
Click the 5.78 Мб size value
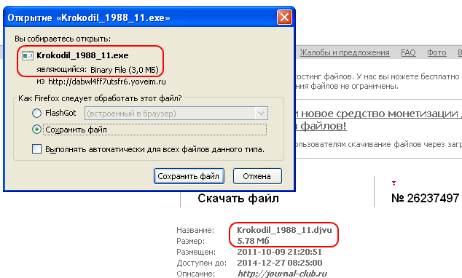point(253,241)
